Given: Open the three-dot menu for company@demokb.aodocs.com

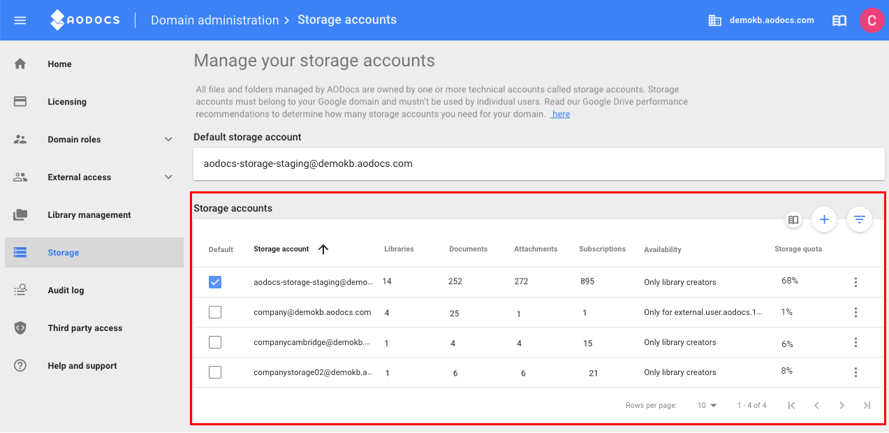Looking at the screenshot, I should (855, 312).
